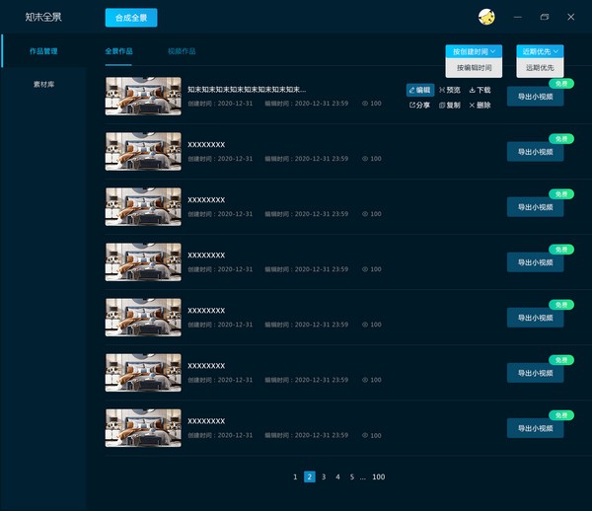The height and width of the screenshot is (511, 592).
Task: Open the first work's bedroom thumbnail
Action: tap(143, 96)
